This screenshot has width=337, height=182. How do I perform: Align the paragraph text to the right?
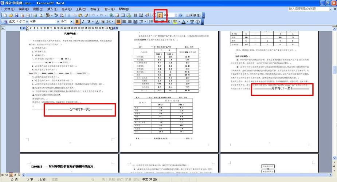coord(130,21)
